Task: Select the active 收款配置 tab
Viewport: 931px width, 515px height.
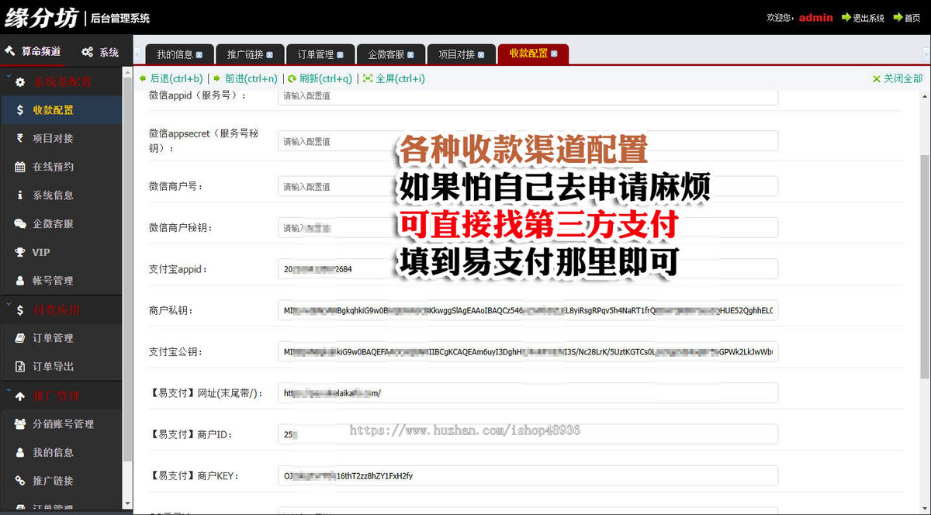Action: (x=533, y=54)
